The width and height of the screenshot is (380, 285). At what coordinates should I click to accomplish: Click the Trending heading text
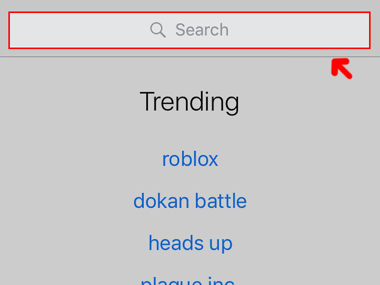point(189,102)
